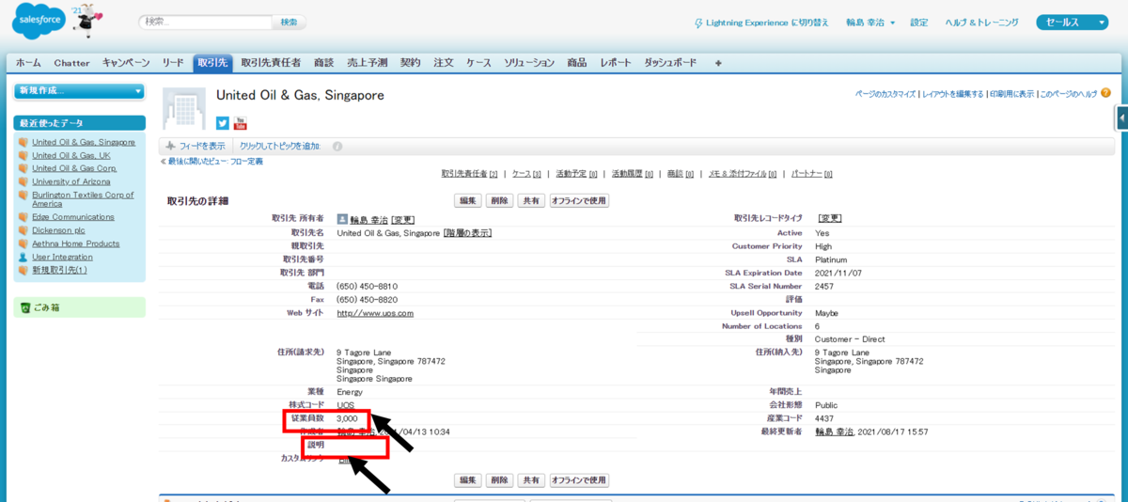Click the orange page help question icon

pyautogui.click(x=1105, y=93)
